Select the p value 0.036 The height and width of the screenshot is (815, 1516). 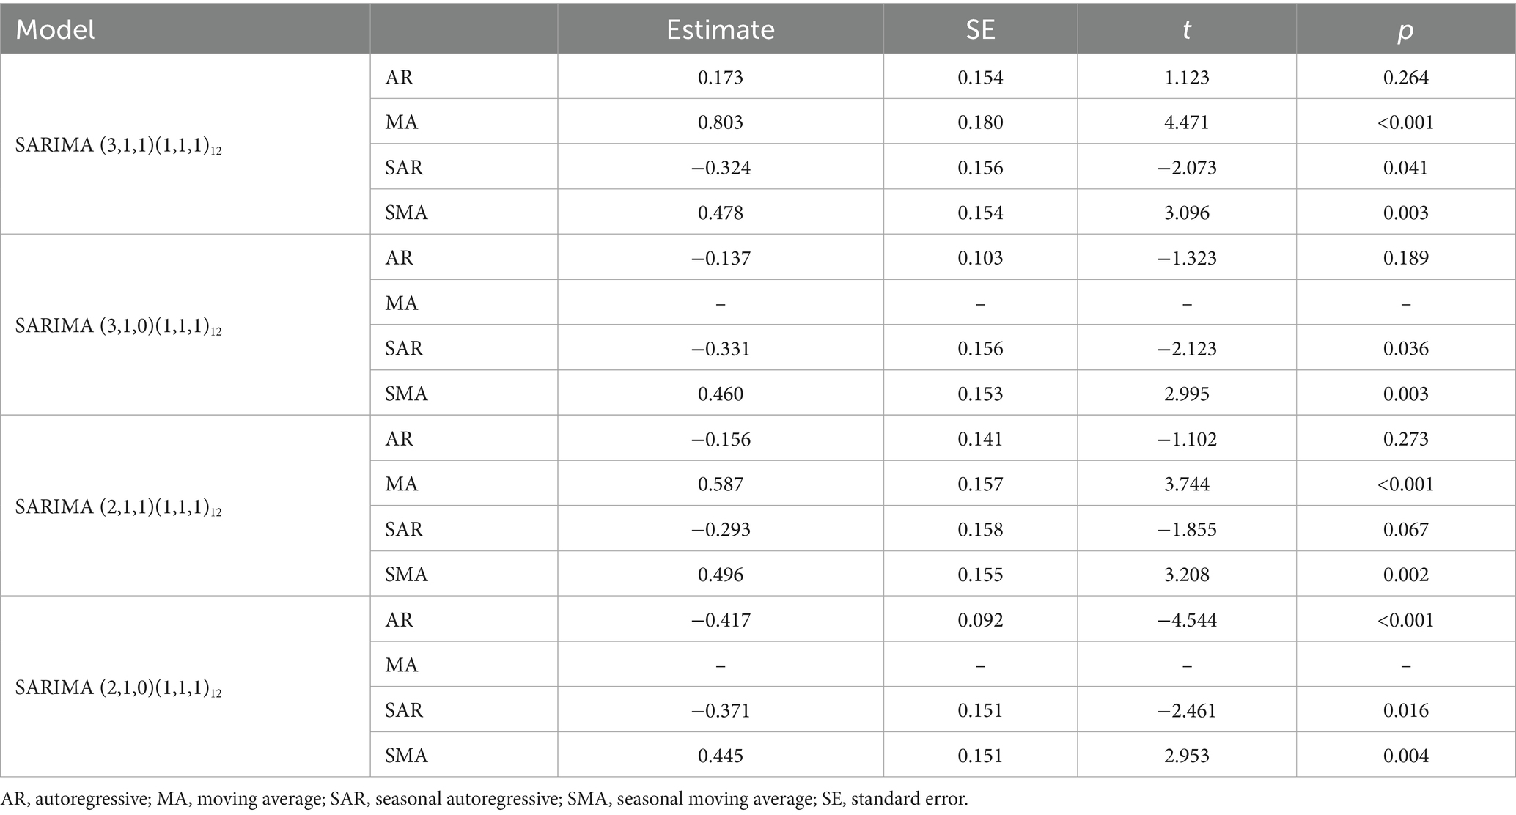click(x=1405, y=348)
